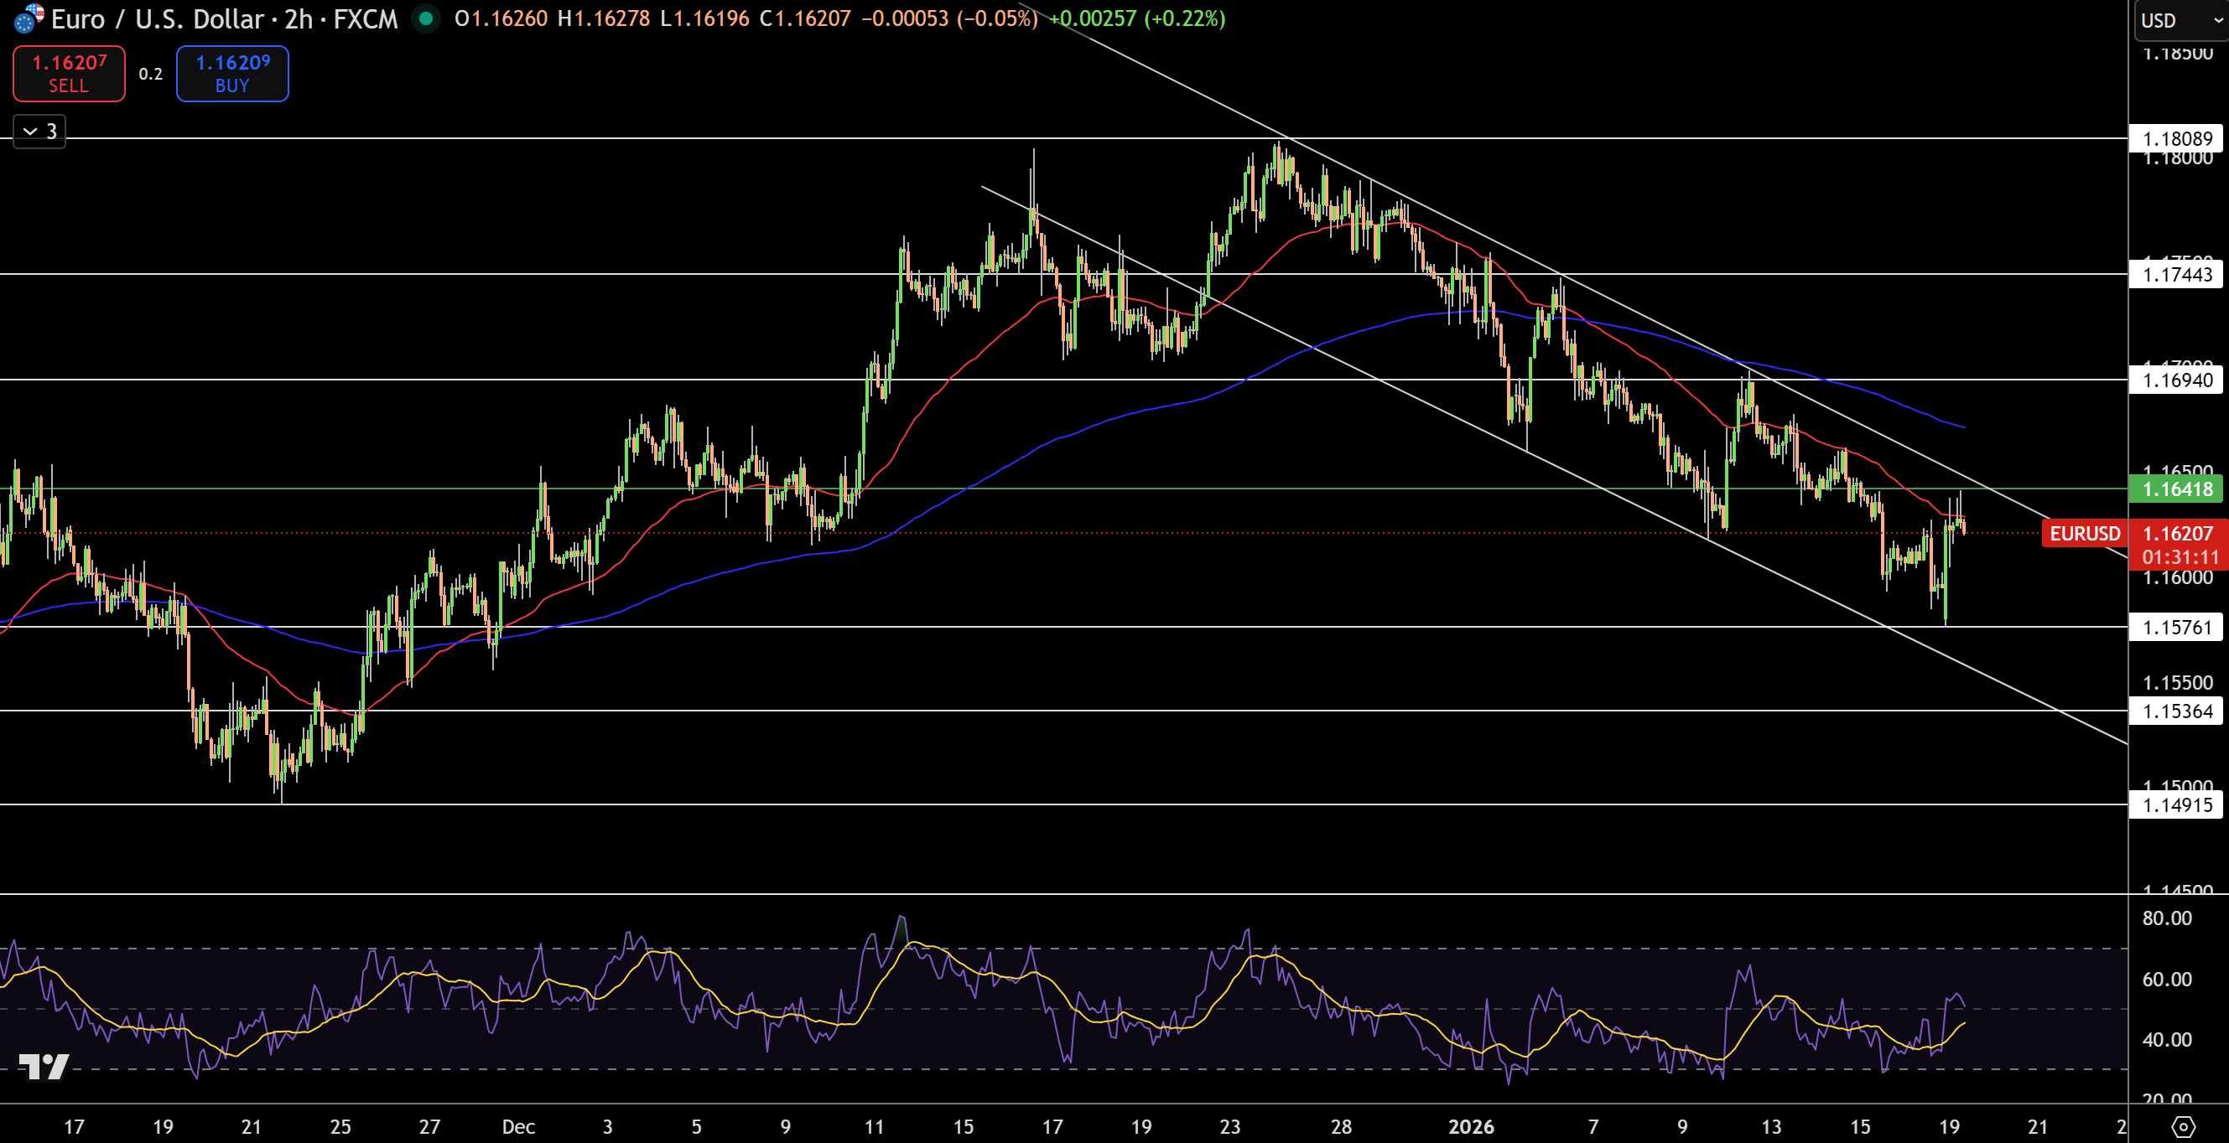Expand the collapsed indicators legend showing 3
Image resolution: width=2229 pixels, height=1143 pixels.
pos(39,132)
